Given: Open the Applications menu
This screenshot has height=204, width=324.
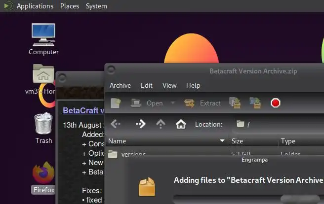Looking at the screenshot, I should (35, 6).
